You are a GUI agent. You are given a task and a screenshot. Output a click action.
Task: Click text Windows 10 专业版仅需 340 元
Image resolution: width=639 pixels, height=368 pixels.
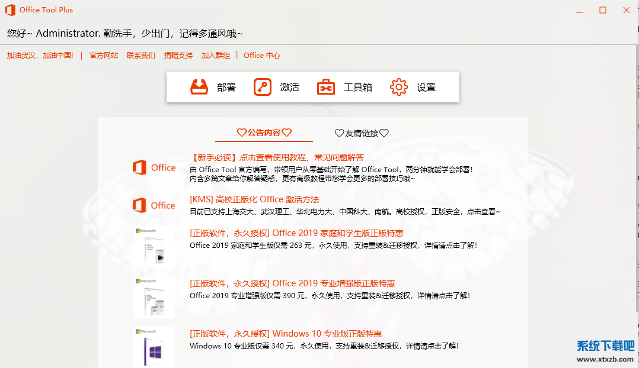tap(324, 346)
